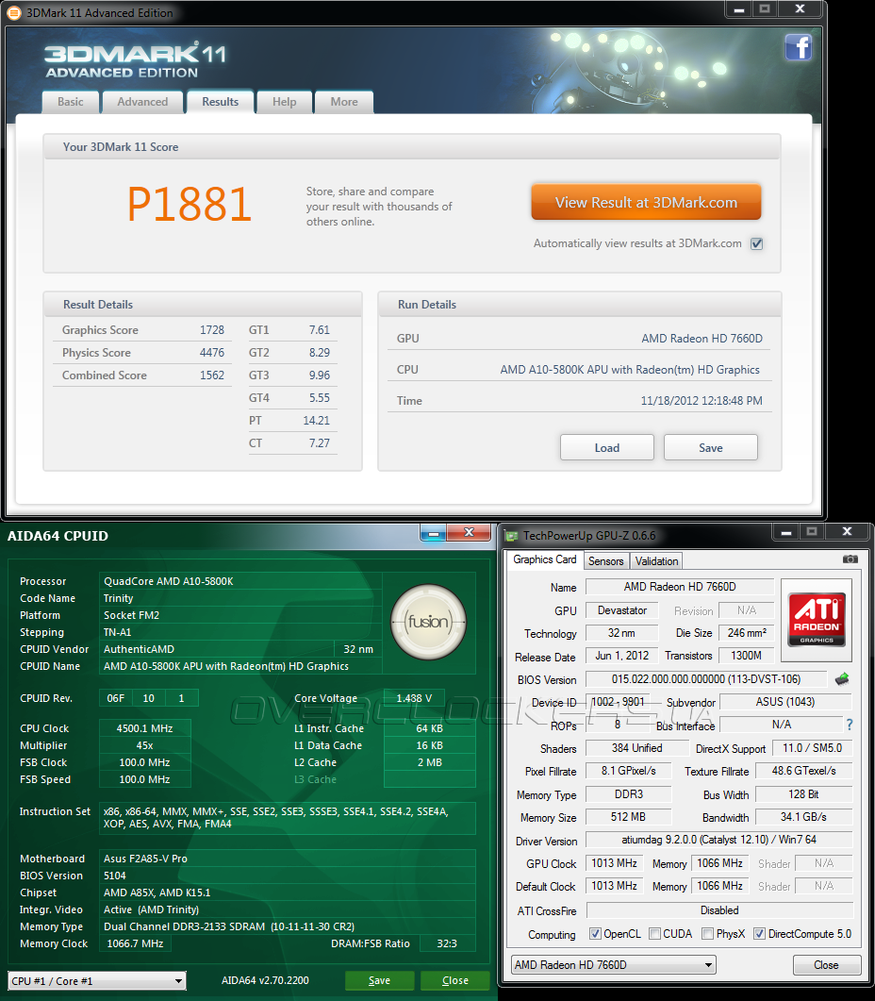Click the GPU Clock 1013 MHz field

click(614, 863)
